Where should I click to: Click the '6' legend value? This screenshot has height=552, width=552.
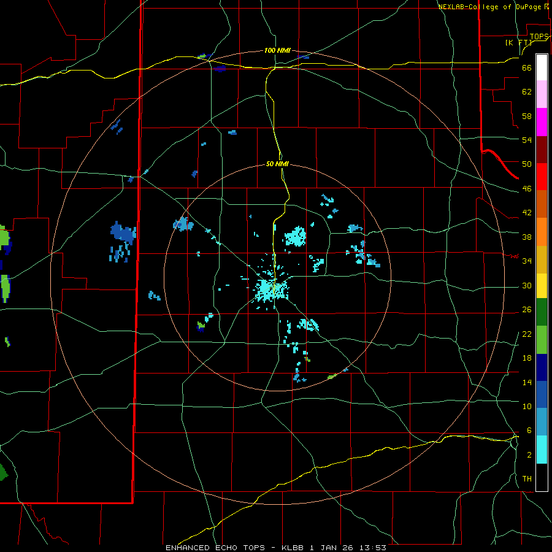[x=529, y=430]
